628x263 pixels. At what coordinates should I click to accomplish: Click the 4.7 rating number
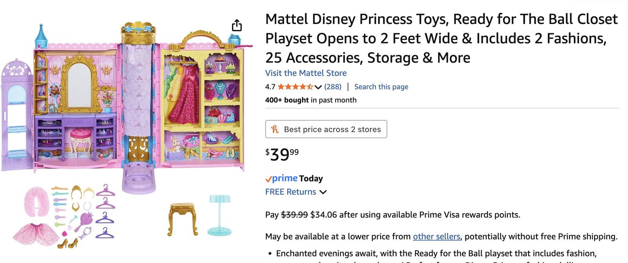270,87
